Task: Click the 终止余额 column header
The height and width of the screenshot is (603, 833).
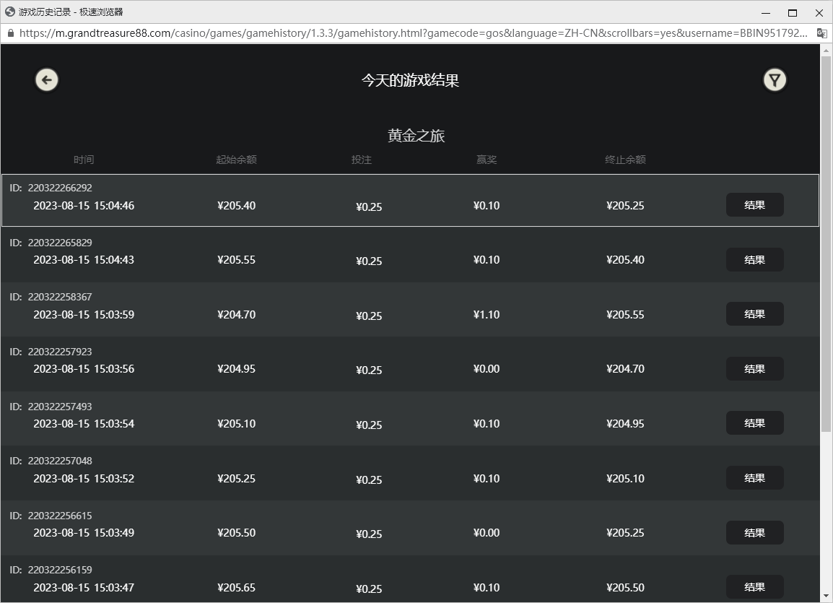Action: (625, 160)
